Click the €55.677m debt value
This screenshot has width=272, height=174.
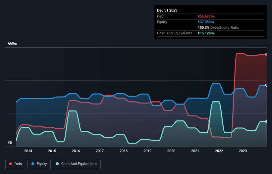[206, 16]
